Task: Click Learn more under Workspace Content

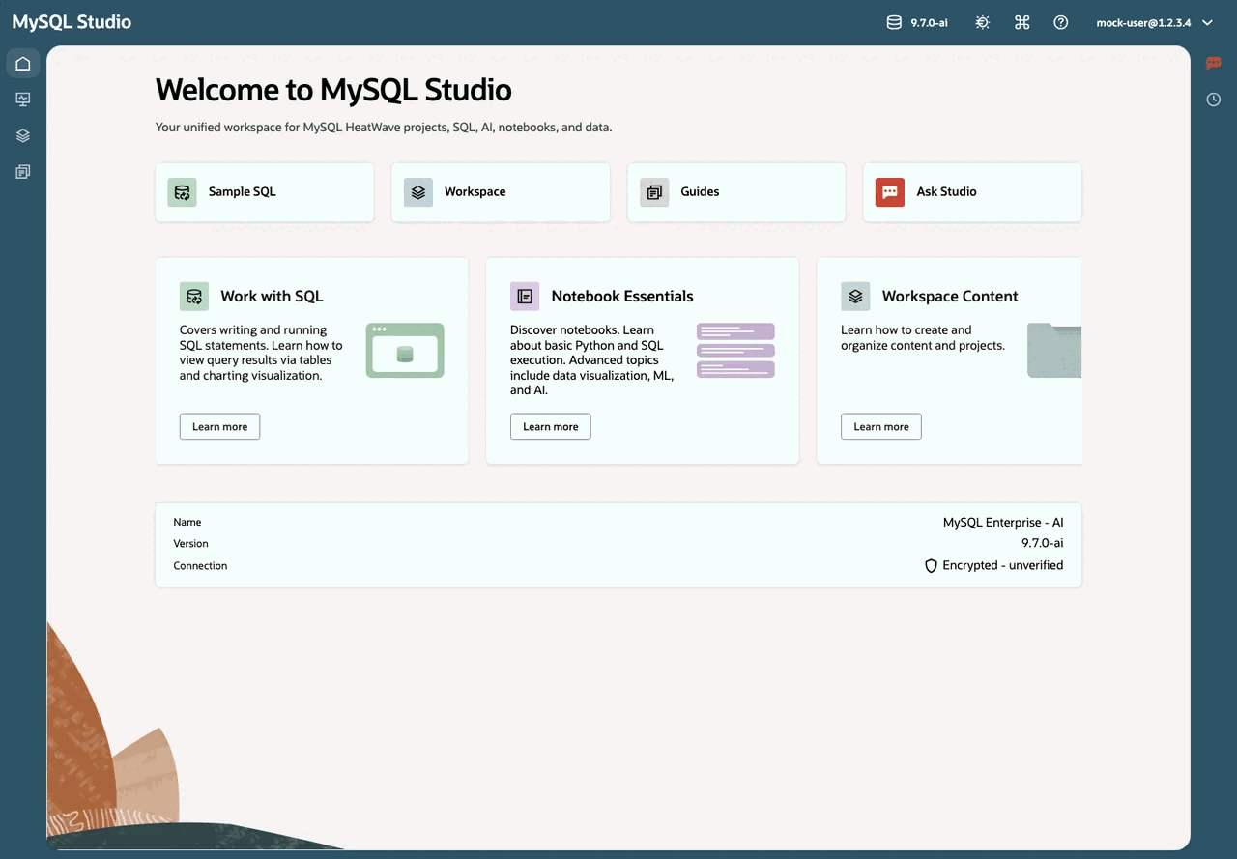Action: point(880,426)
